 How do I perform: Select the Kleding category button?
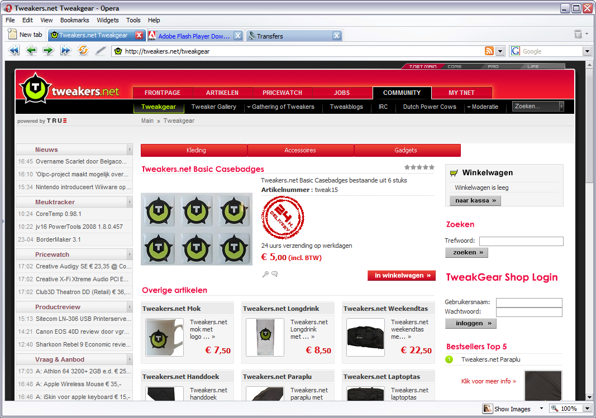194,150
